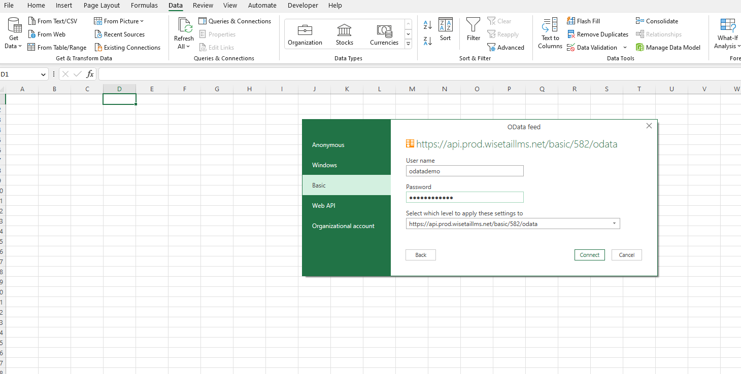Select Basic authentication option
Viewport: 741px width, 374px height.
(346, 185)
